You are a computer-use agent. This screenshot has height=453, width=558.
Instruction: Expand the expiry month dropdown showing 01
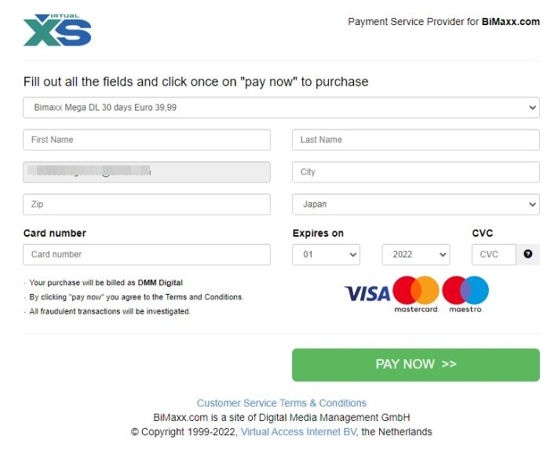(x=326, y=255)
